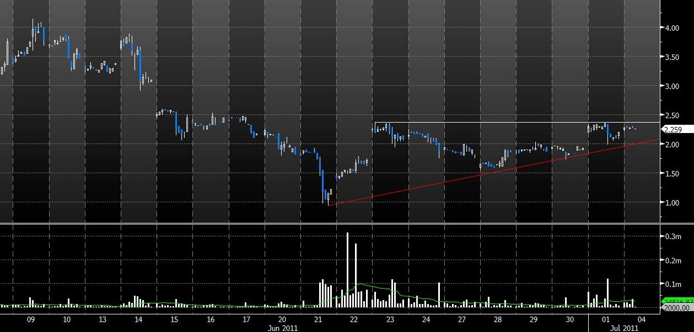Viewport: 694px width, 332px height.
Task: Click the 2.00 price axis label
Action: tap(672, 144)
